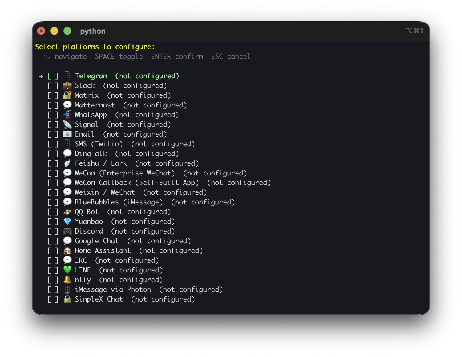
Task: Click the briefcase icon next to Slack
Action: pos(67,86)
